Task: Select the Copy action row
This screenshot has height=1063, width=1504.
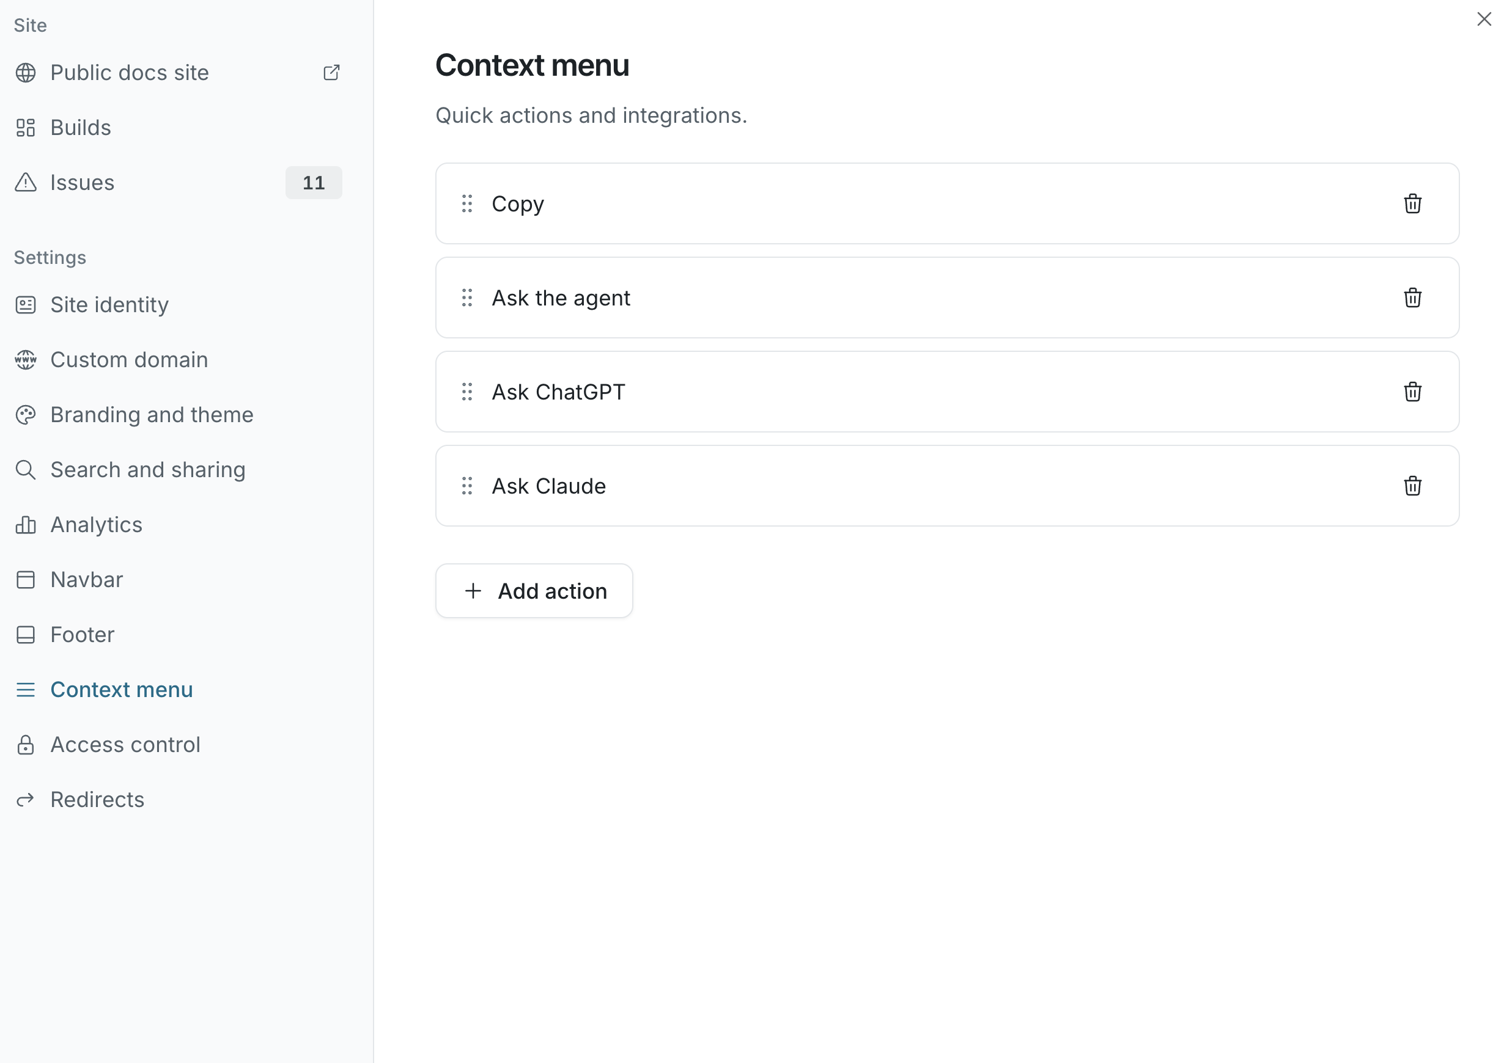Action: pos(947,203)
